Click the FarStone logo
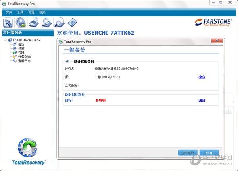The width and height of the screenshot is (238, 171). point(213,23)
